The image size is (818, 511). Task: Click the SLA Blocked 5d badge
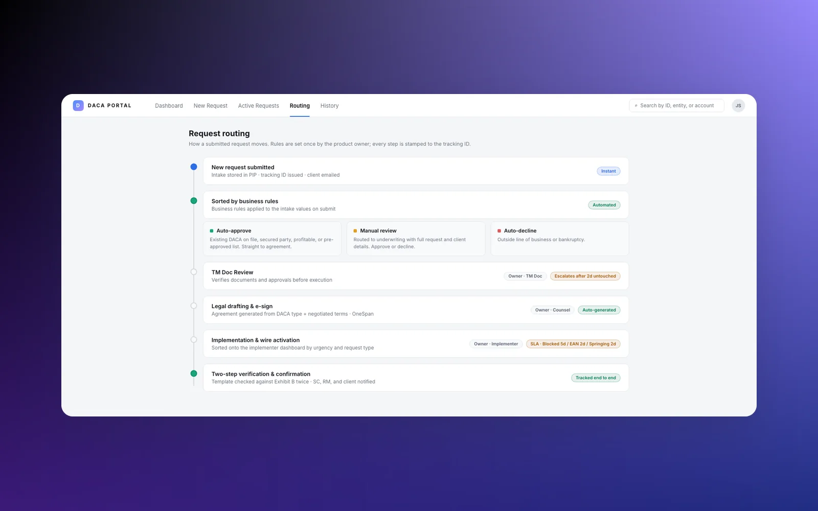coord(573,344)
